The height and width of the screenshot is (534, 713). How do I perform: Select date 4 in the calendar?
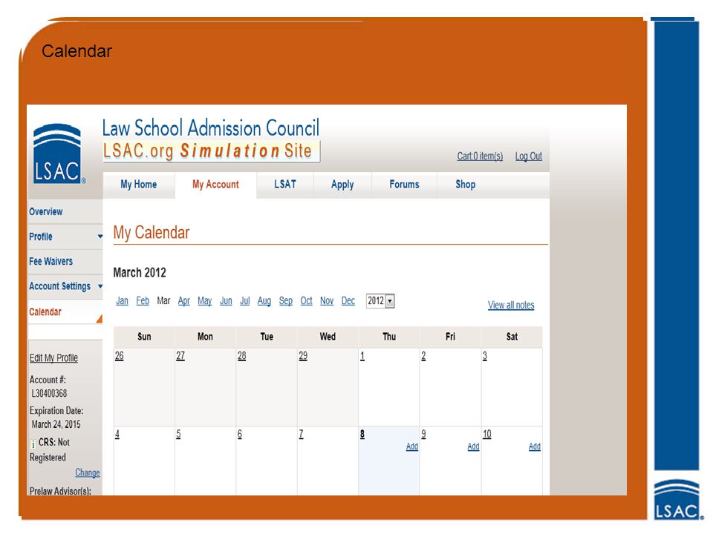(117, 434)
